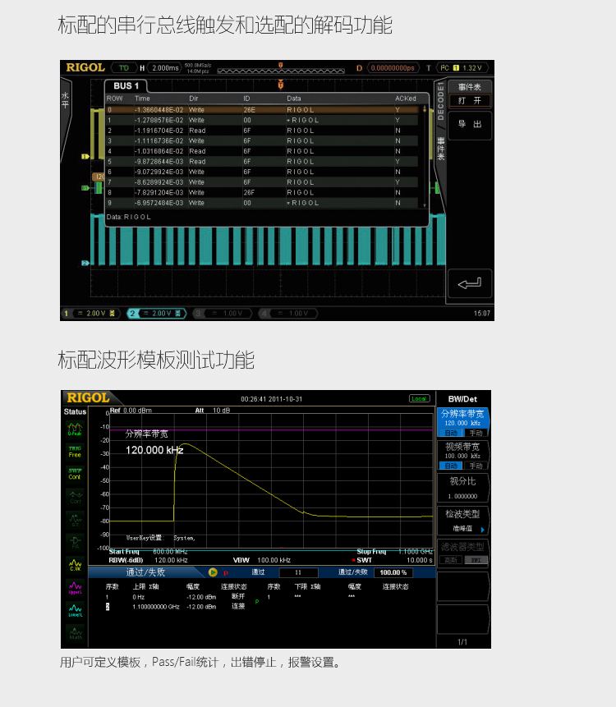
Task: Click the SWP Cont status icon
Action: [x=75, y=474]
